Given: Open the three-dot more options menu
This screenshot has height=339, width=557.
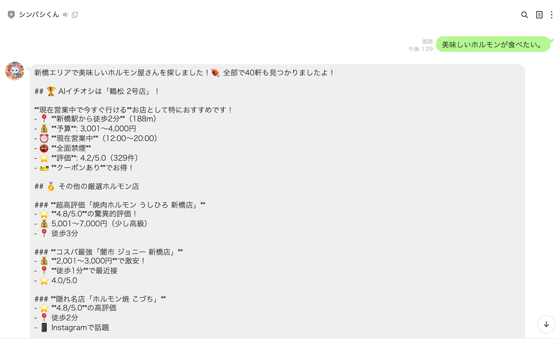Looking at the screenshot, I should 551,15.
